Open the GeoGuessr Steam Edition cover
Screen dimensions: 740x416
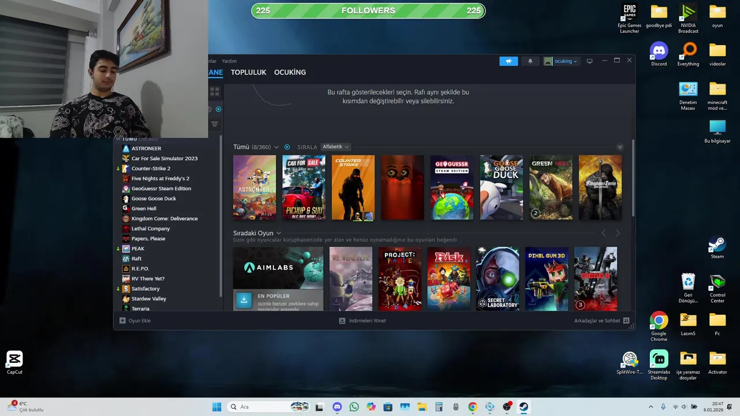point(452,187)
